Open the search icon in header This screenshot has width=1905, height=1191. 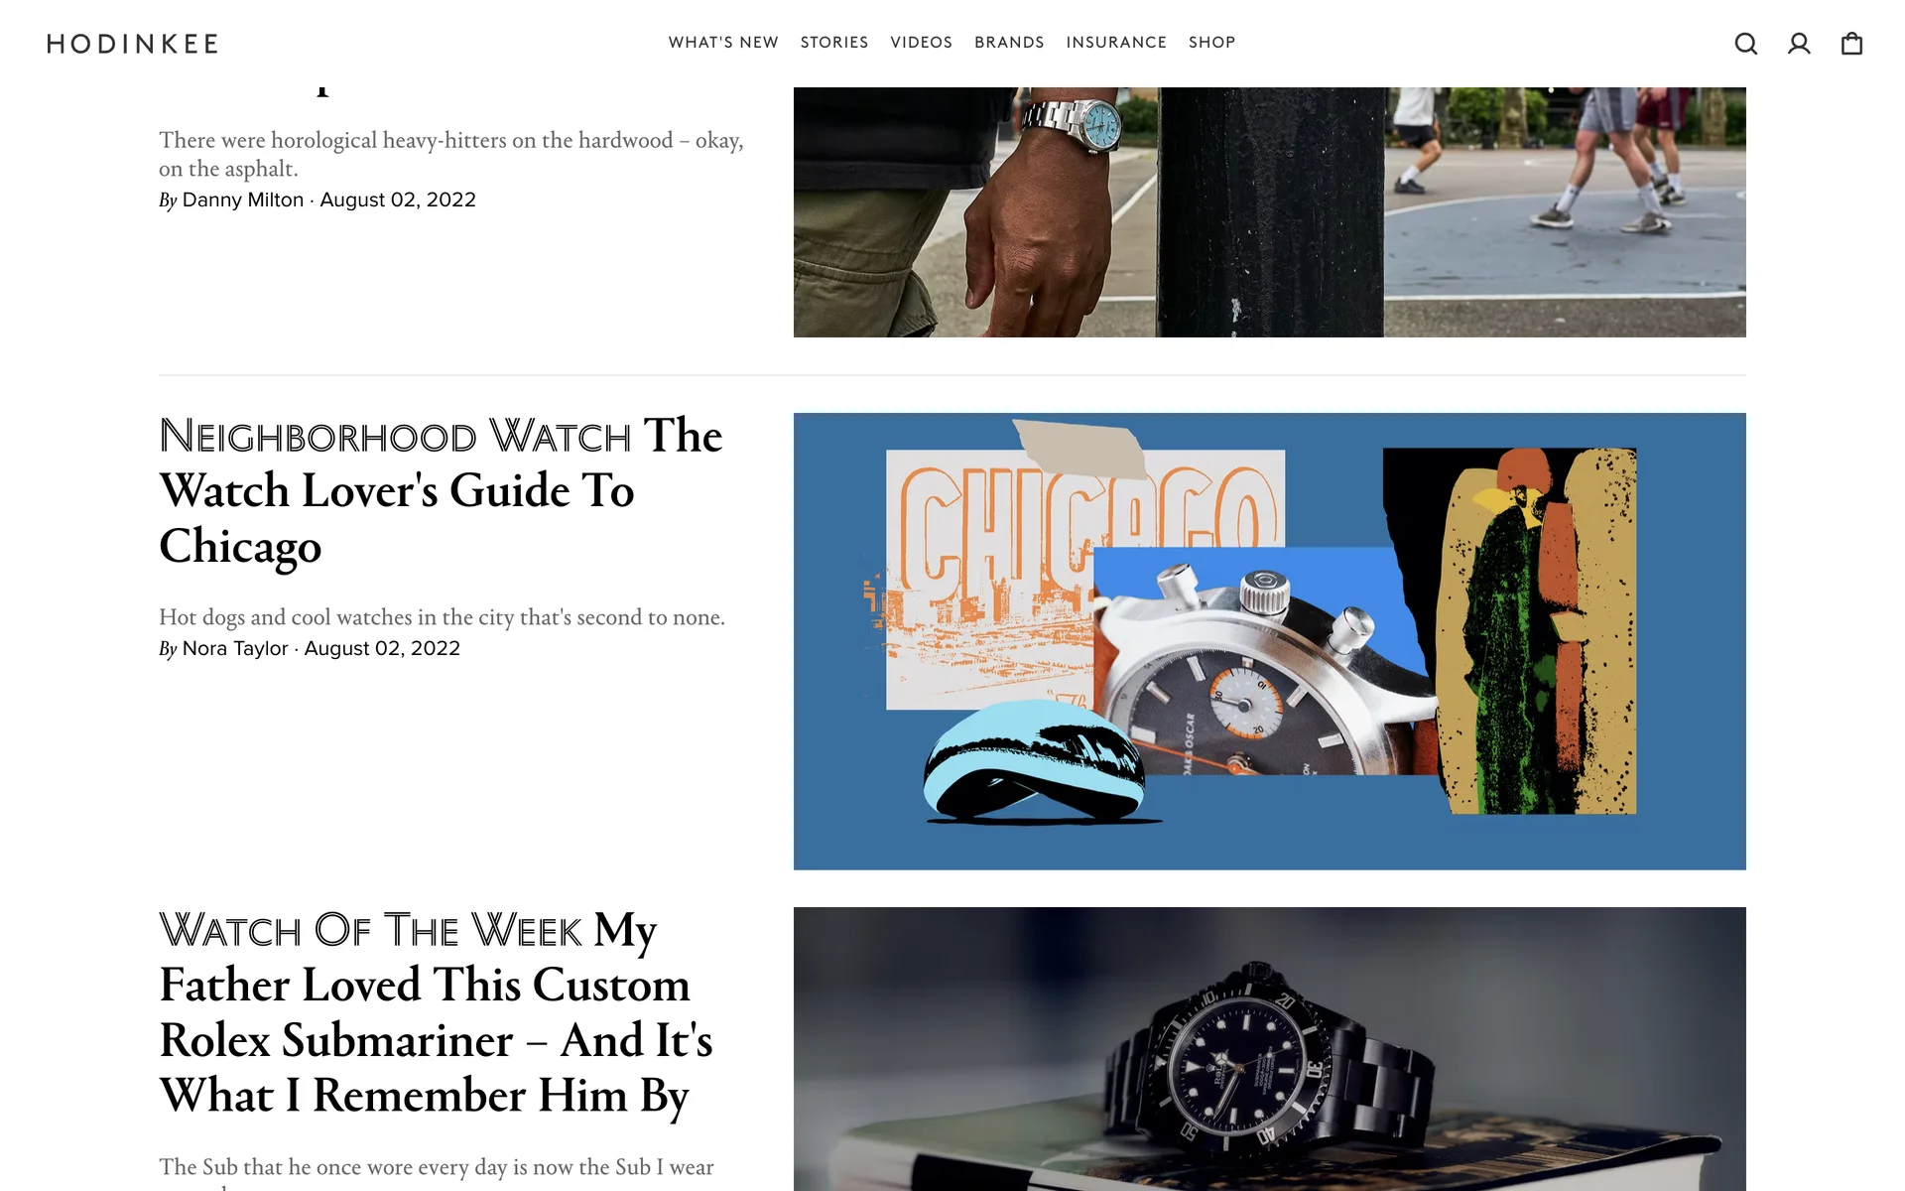pyautogui.click(x=1746, y=44)
